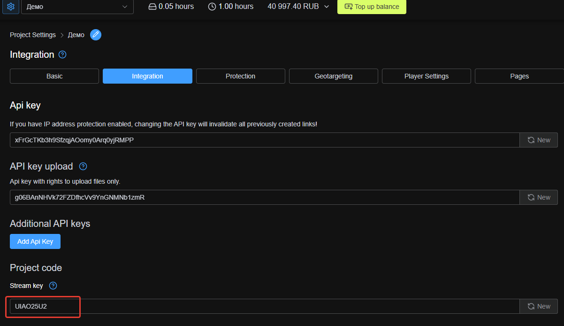This screenshot has height=326, width=564.
Task: Click the Stream key input field
Action: 265,306
